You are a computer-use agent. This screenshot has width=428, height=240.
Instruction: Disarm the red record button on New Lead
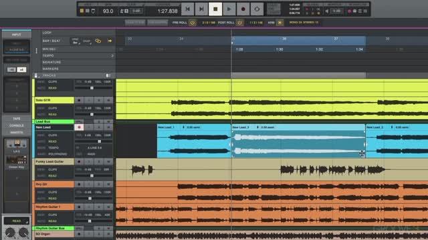79,127
